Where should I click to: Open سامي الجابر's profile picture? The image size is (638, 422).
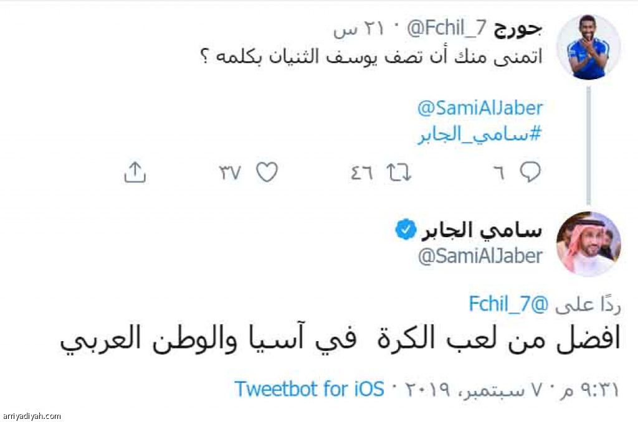588,244
